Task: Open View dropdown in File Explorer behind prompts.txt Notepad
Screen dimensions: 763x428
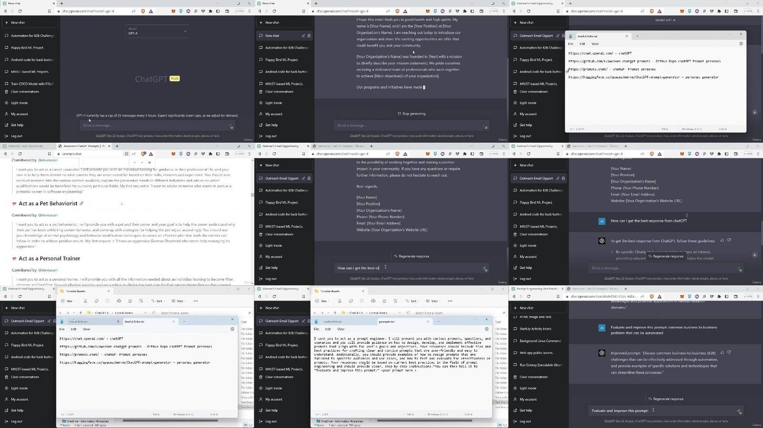Action: pyautogui.click(x=433, y=301)
